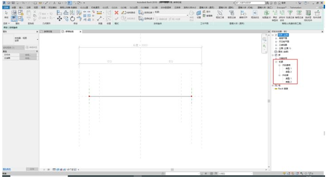Viewport: 330px width, 179px height.
Task: Click the Select Profile 2 button
Action: coord(146,19)
